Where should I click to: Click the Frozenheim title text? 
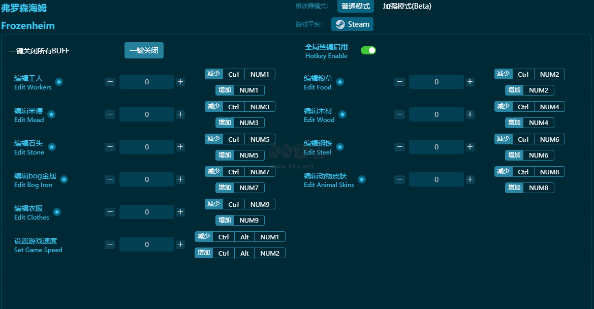28,26
